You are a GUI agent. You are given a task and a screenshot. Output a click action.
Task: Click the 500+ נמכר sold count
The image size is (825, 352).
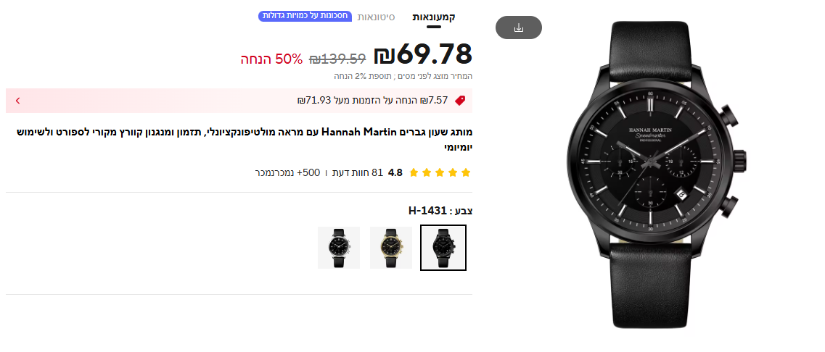288,172
